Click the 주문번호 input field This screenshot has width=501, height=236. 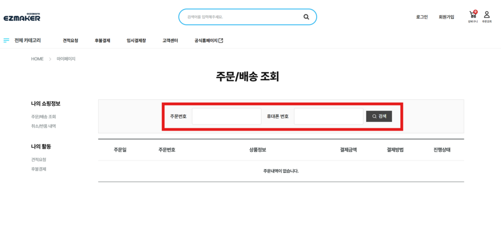point(226,116)
